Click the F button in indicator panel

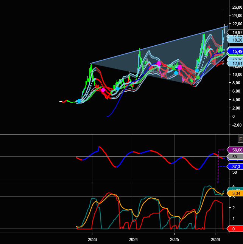(x=240, y=139)
